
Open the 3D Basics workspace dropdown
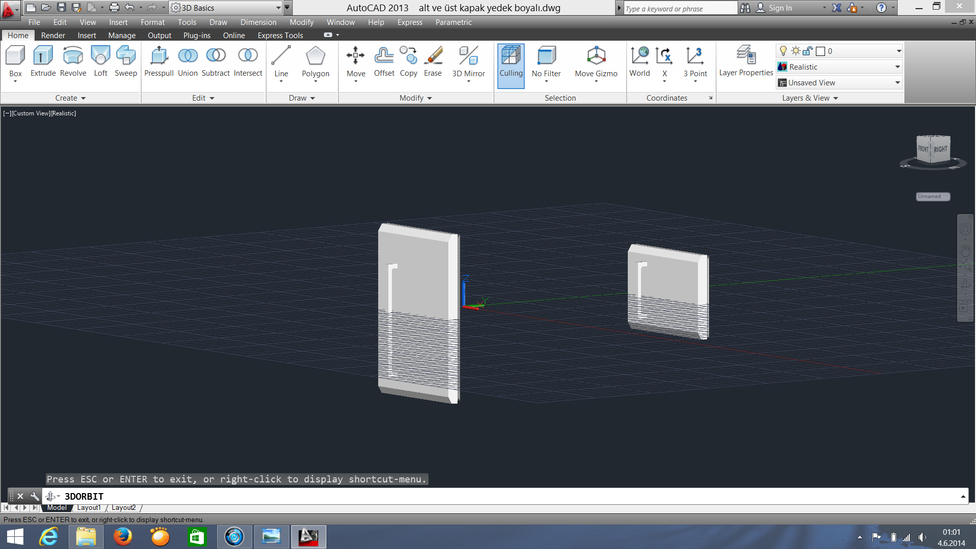click(278, 8)
